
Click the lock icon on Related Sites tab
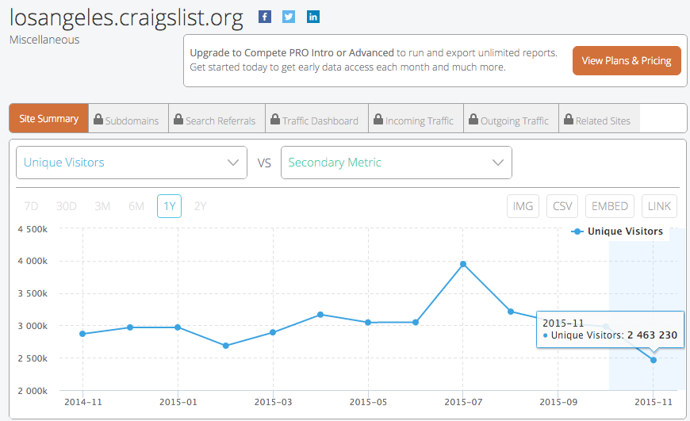(569, 119)
